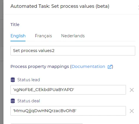Open the Documentation link
Viewport: 139px width, 124px height.
point(88,66)
